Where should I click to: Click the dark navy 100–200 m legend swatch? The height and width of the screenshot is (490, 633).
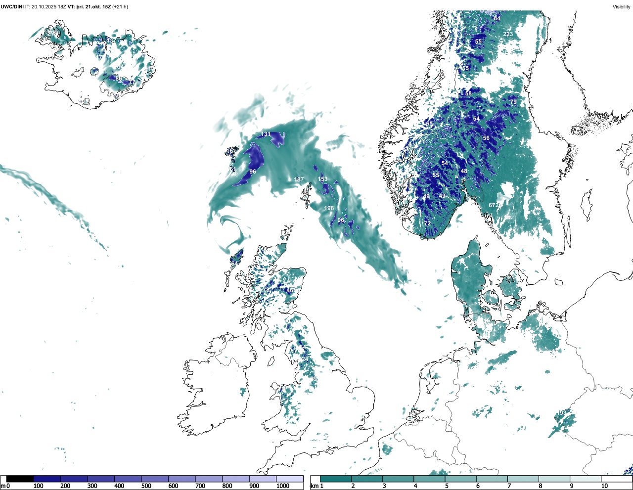click(x=47, y=479)
